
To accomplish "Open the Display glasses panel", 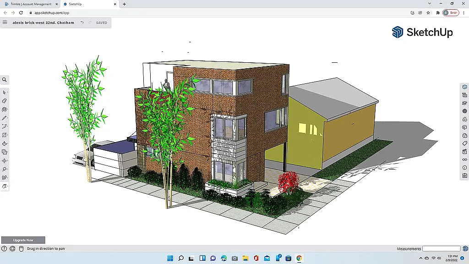I will click(x=464, y=159).
